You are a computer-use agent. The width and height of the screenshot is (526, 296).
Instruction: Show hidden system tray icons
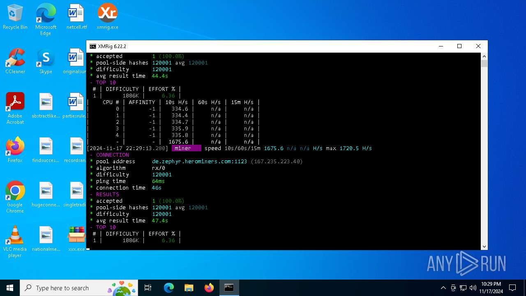coord(443,288)
